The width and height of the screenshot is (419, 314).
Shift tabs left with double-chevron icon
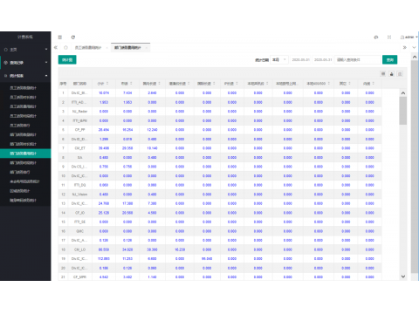56,47
